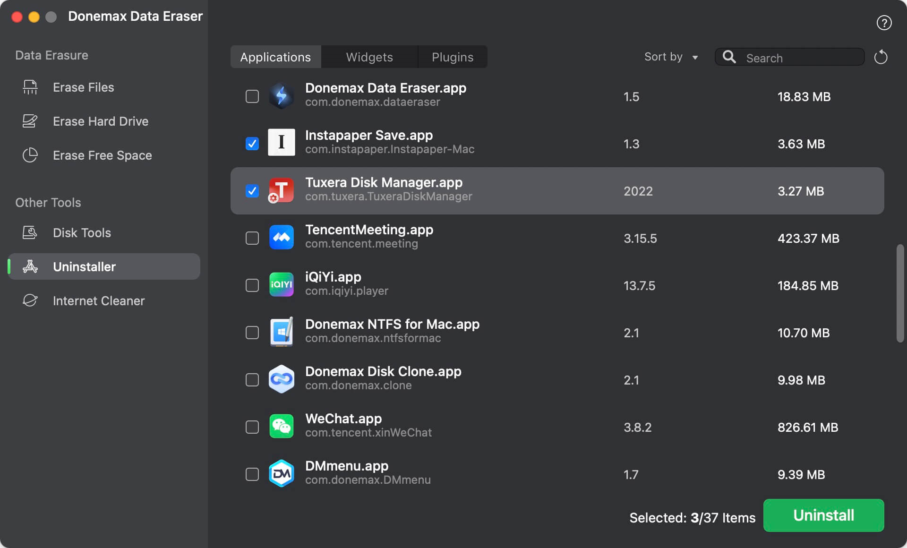
Task: Open Erase Files in sidebar
Action: (x=104, y=87)
